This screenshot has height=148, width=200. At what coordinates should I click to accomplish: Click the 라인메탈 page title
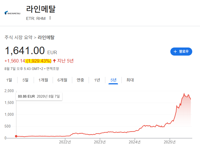[41, 9]
